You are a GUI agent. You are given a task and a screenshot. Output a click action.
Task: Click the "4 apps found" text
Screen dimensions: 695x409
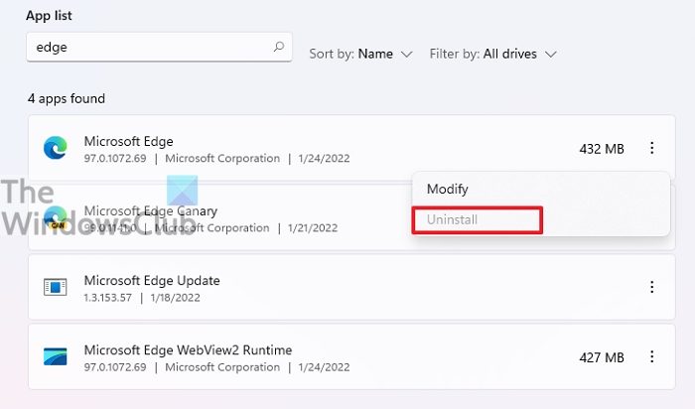66,98
